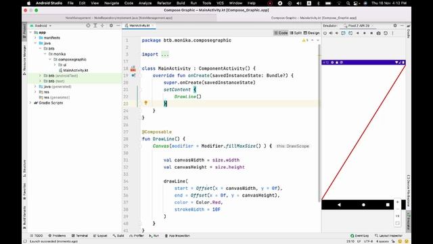
Task: Expand Gradle Scripts node
Action: pyautogui.click(x=30, y=102)
